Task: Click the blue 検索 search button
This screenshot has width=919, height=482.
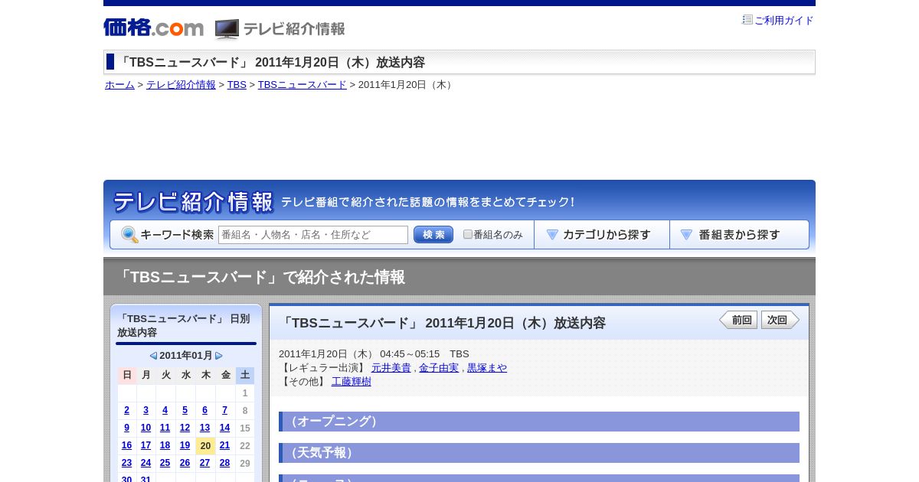Action: (433, 235)
